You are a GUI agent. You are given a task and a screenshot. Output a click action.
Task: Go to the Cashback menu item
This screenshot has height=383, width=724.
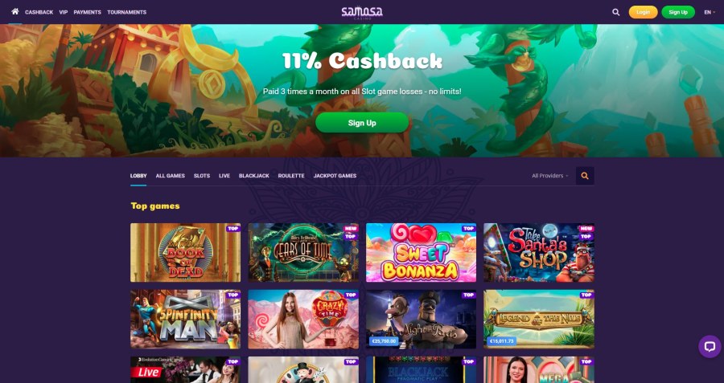tap(39, 12)
